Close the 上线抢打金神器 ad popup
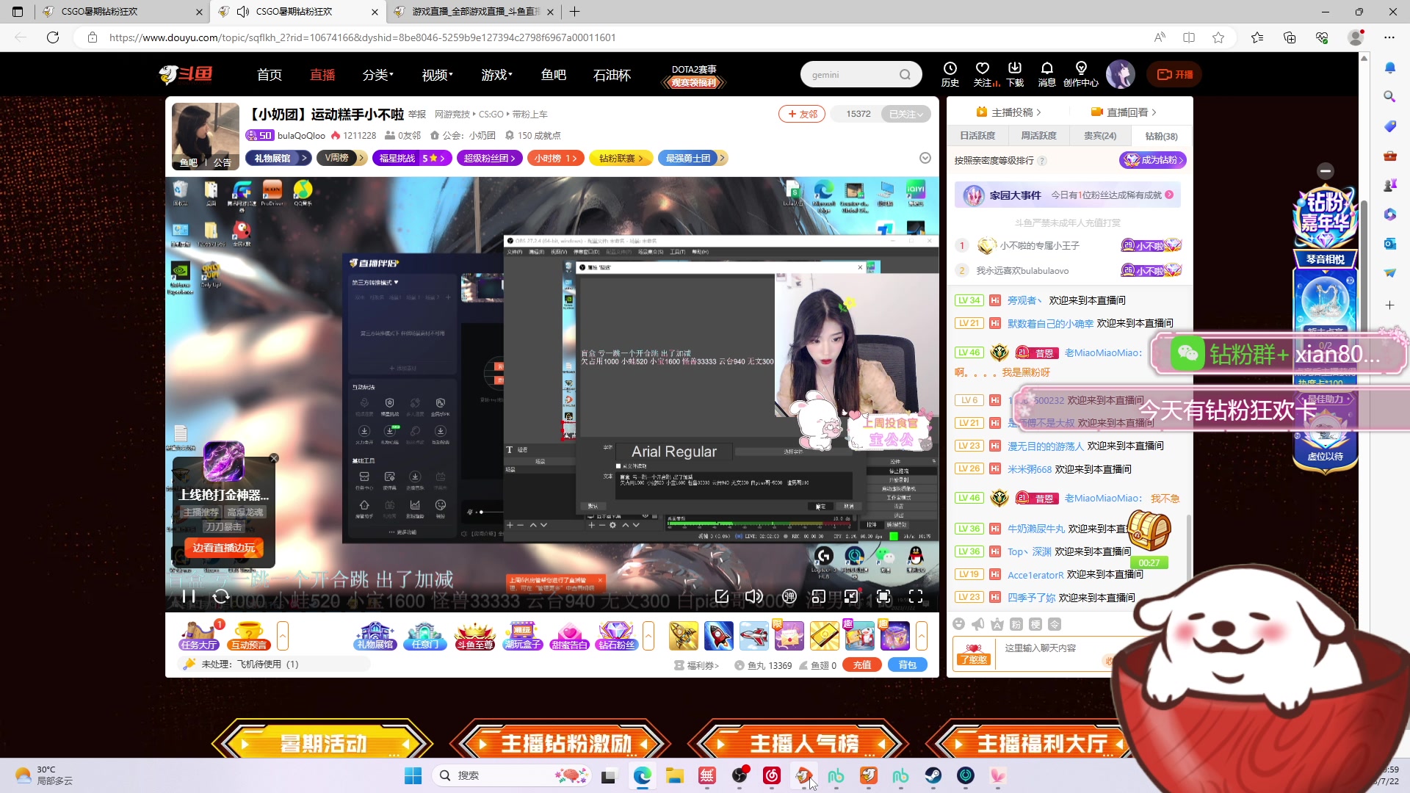1410x793 pixels. (274, 458)
